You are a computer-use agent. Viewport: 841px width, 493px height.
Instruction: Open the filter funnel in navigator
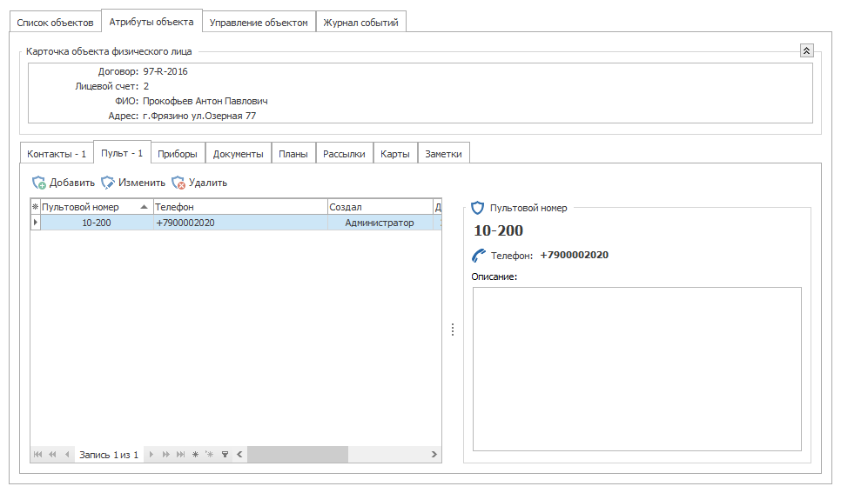225,455
